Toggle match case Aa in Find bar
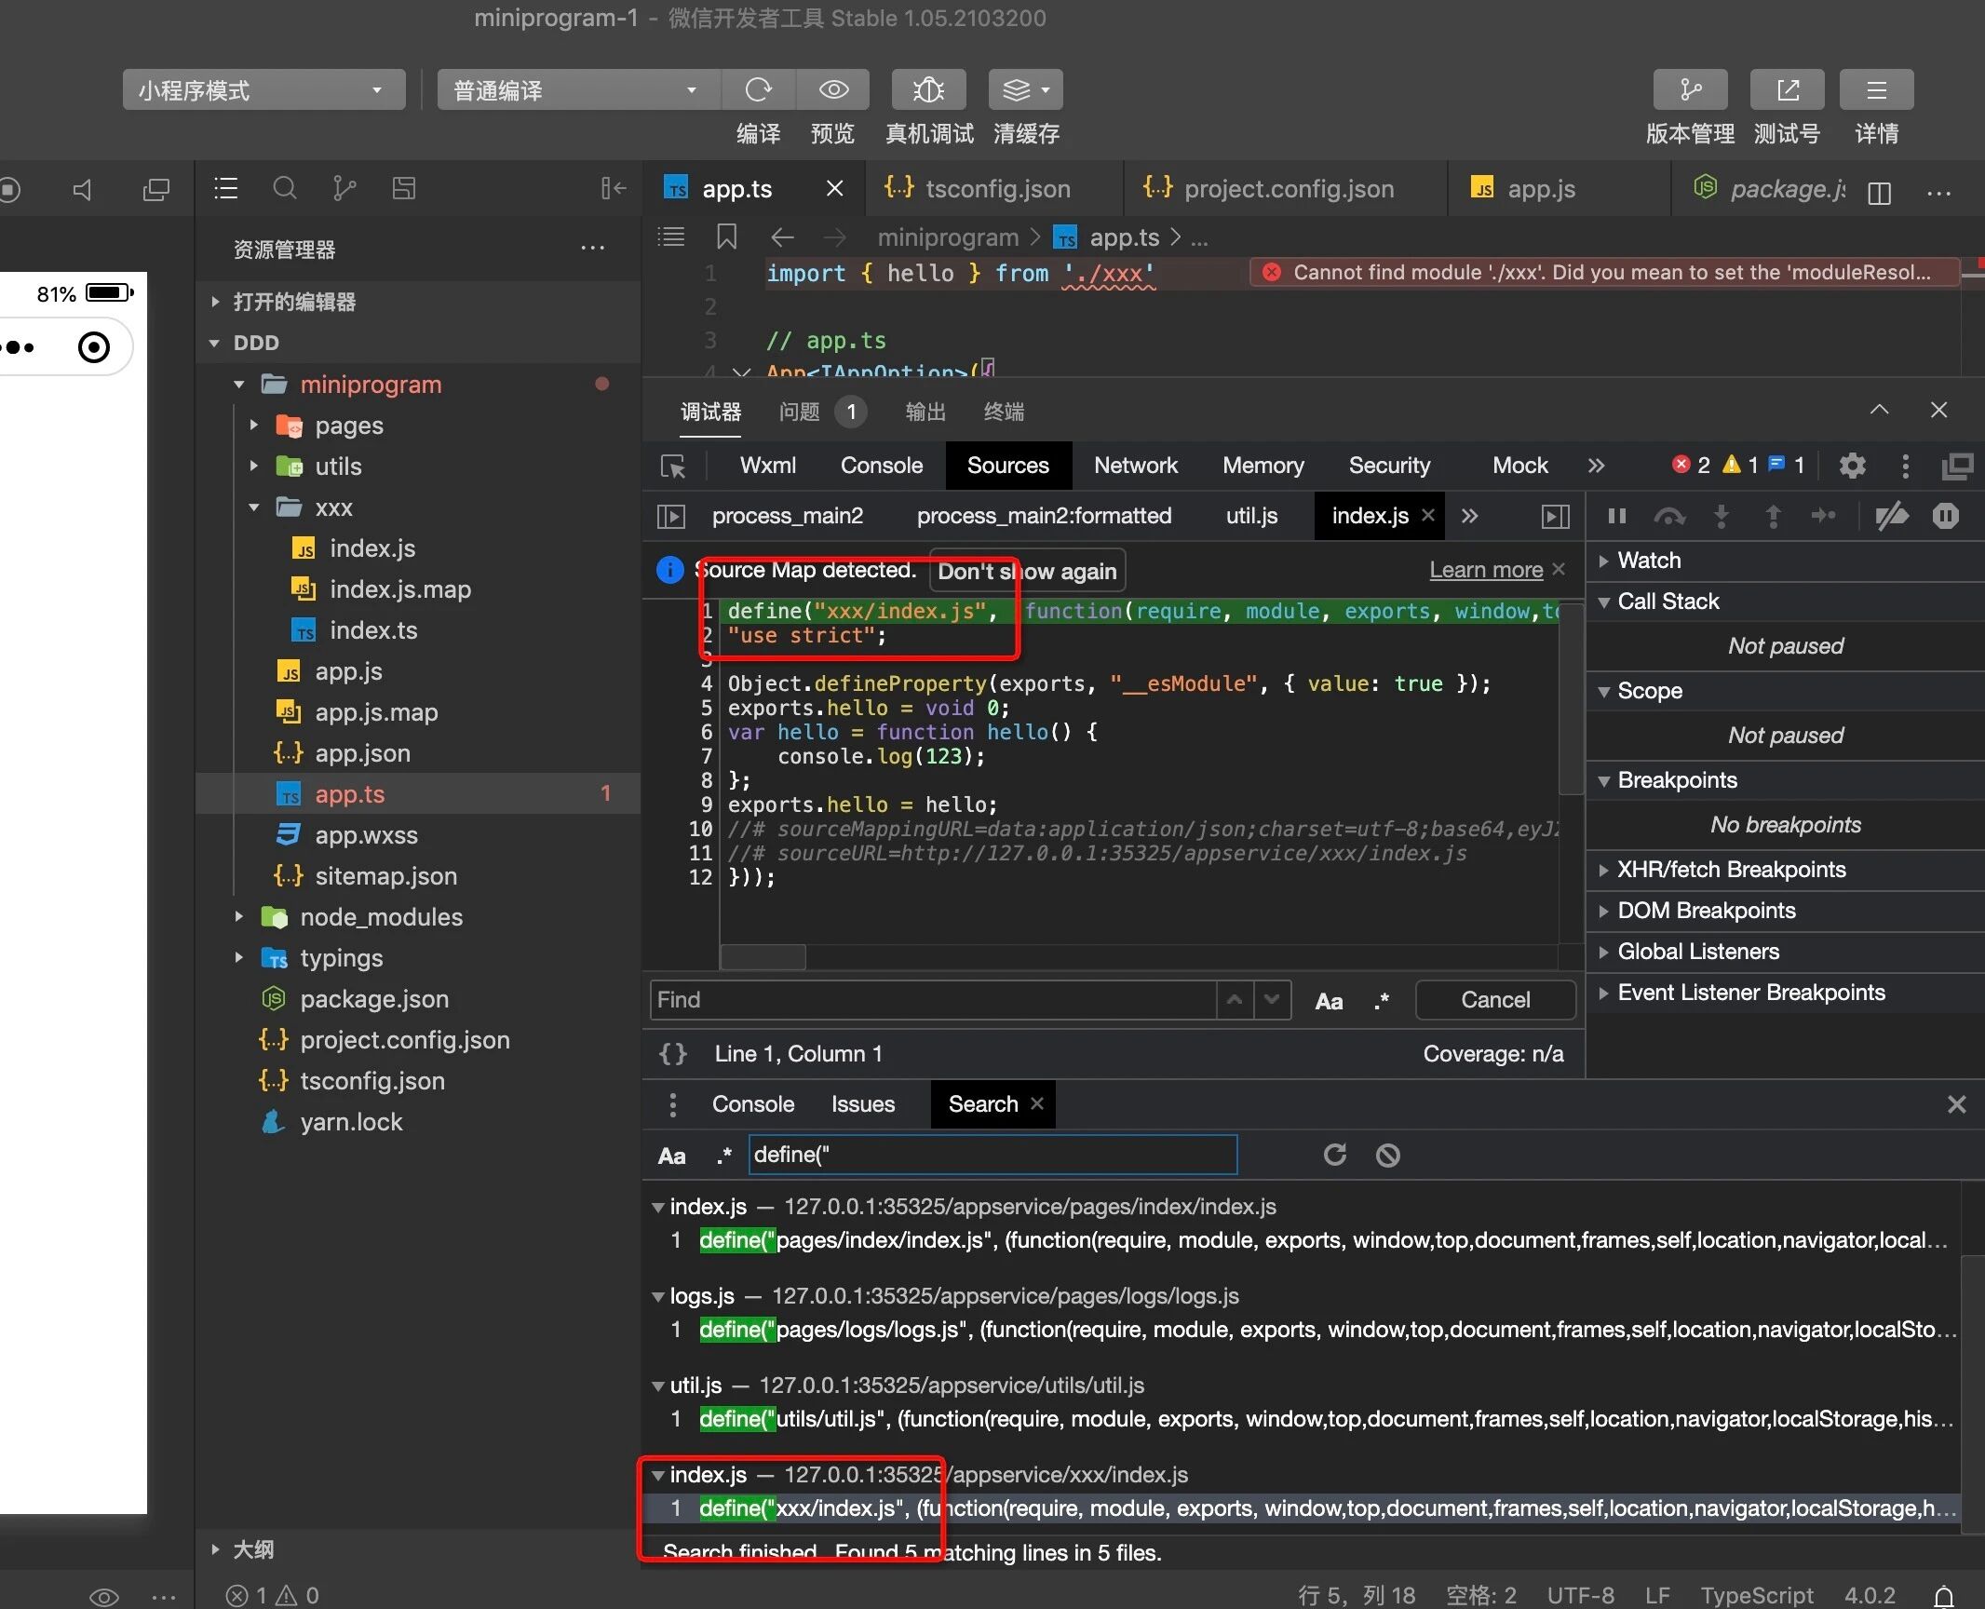 (1329, 1001)
